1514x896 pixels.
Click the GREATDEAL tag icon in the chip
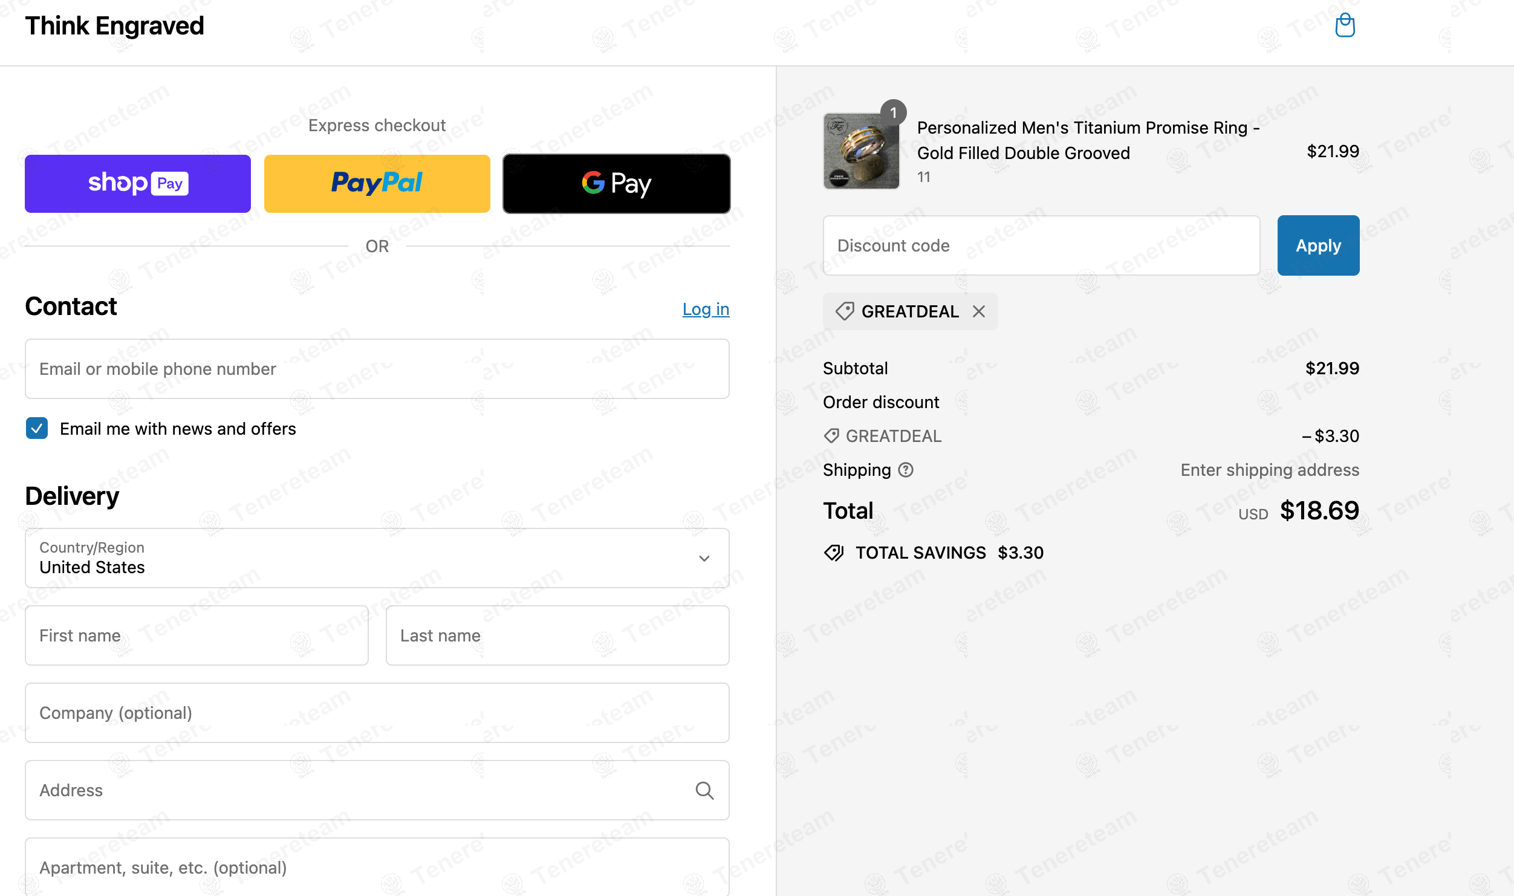click(x=845, y=311)
